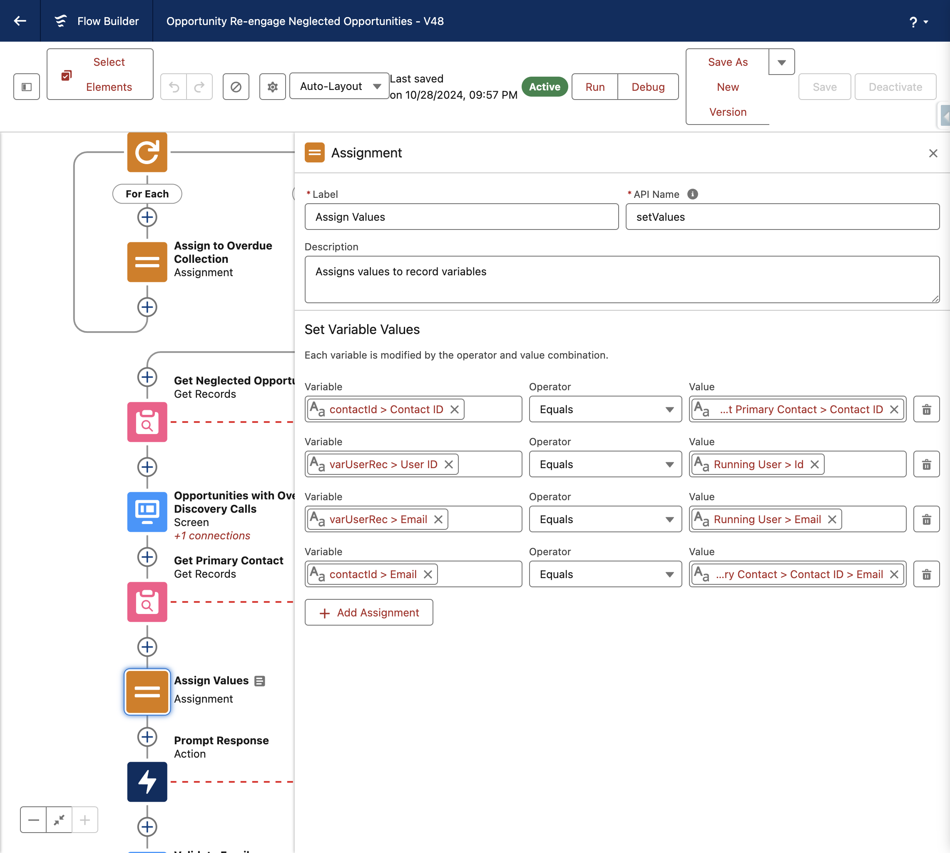The image size is (950, 853).
Task: Click the undo arrow
Action: [174, 87]
